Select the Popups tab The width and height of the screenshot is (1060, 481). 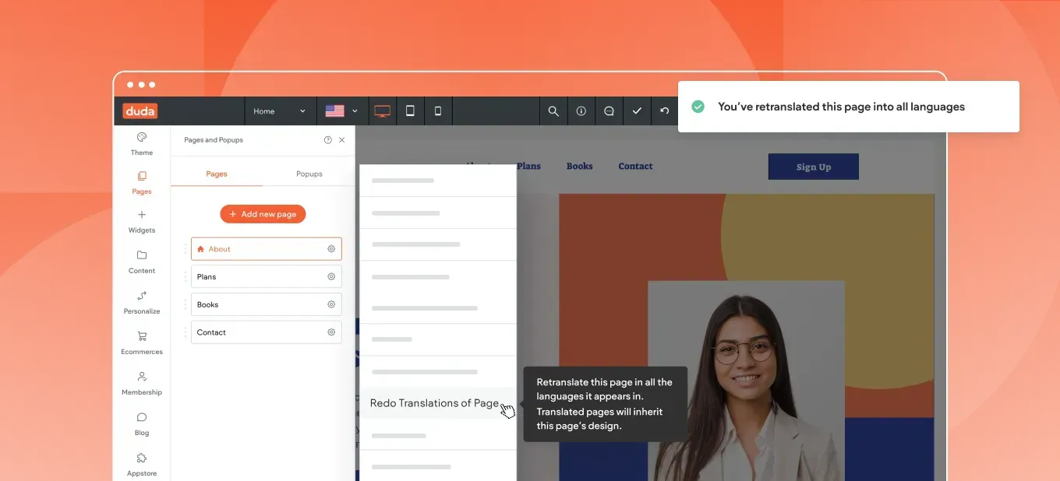tap(309, 174)
